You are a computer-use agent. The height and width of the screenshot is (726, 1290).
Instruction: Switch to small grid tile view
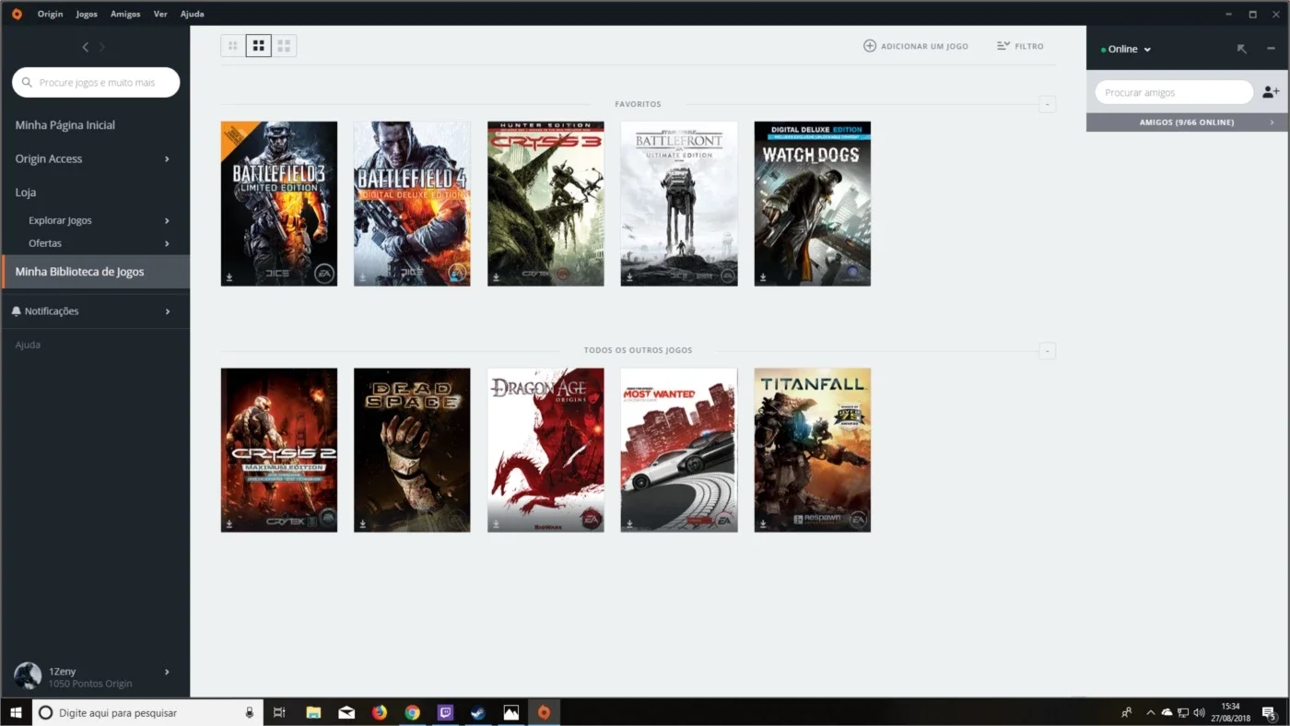click(x=233, y=45)
